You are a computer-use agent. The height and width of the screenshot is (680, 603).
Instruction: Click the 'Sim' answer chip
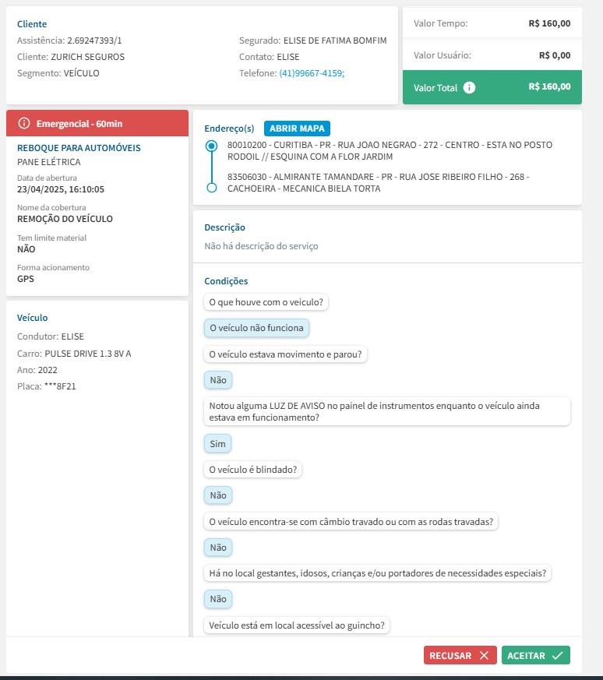coord(217,443)
